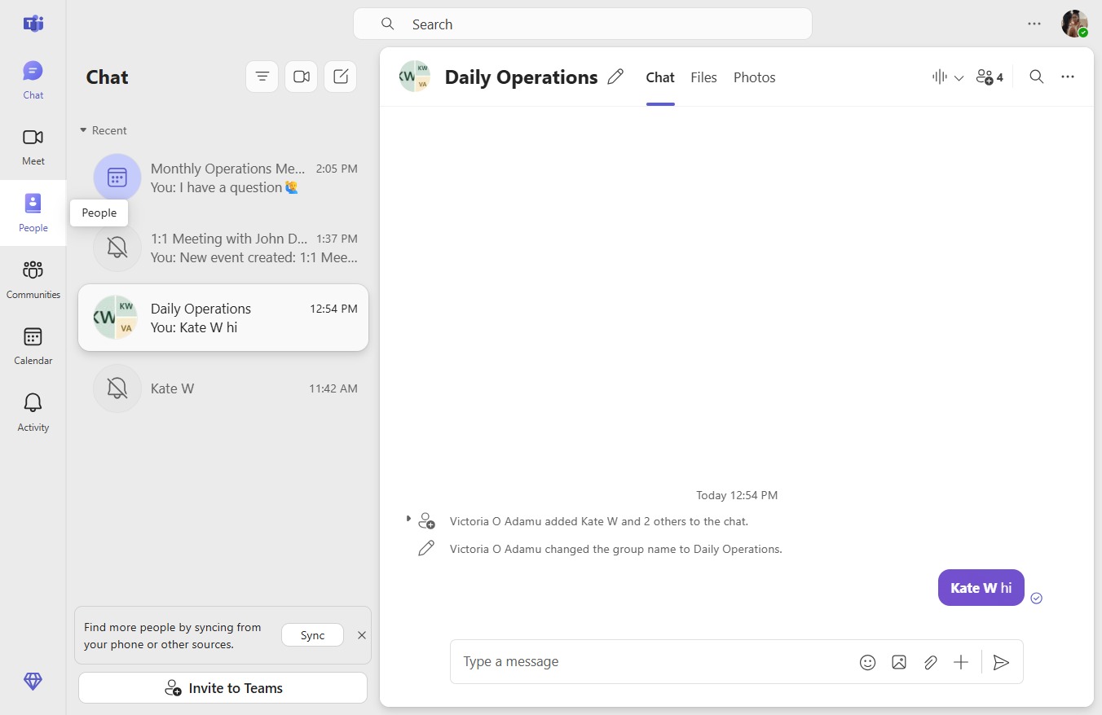Switch to the Chat tab
The height and width of the screenshot is (715, 1102).
660,77
